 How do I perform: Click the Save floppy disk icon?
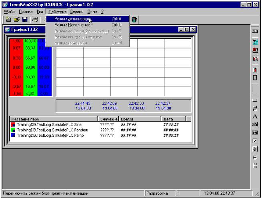[x=25, y=20]
